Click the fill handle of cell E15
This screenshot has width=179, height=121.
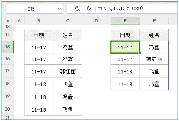(140, 53)
